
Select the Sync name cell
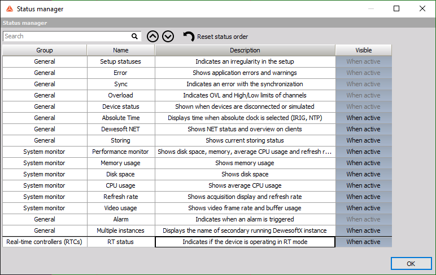pos(121,84)
